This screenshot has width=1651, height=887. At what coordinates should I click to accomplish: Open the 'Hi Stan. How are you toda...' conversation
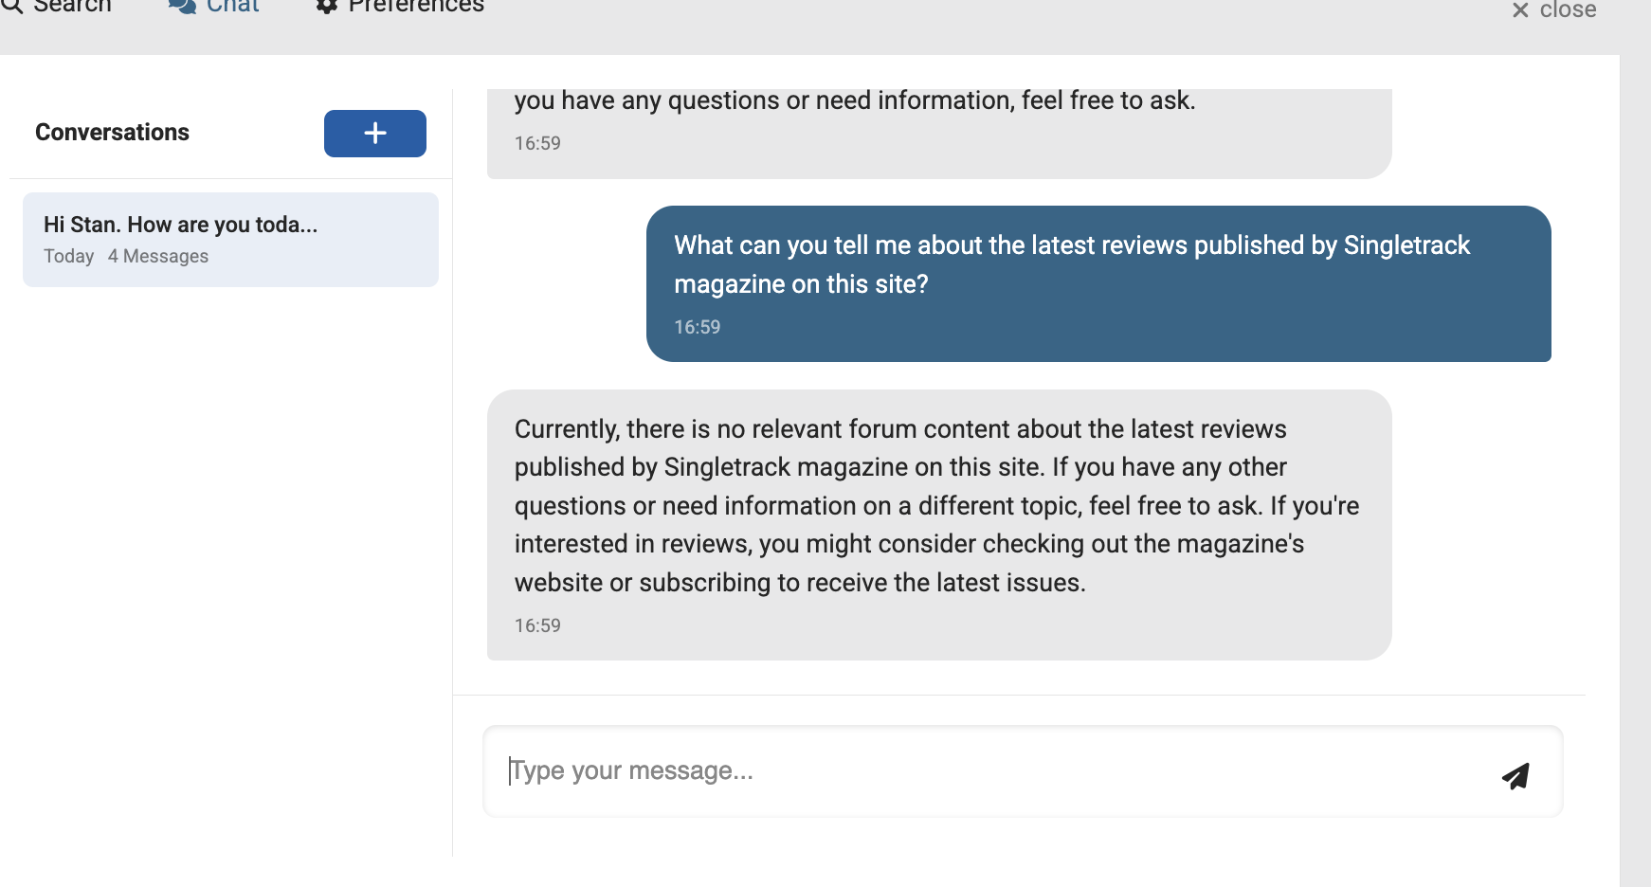tap(230, 239)
